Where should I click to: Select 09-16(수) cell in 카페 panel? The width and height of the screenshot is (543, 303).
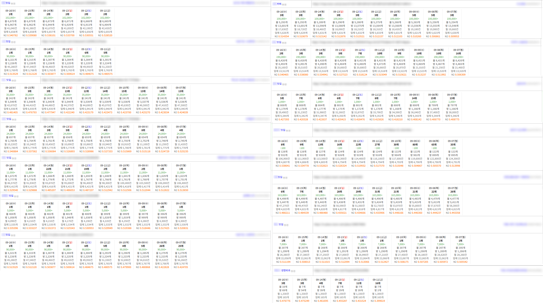click(x=282, y=24)
